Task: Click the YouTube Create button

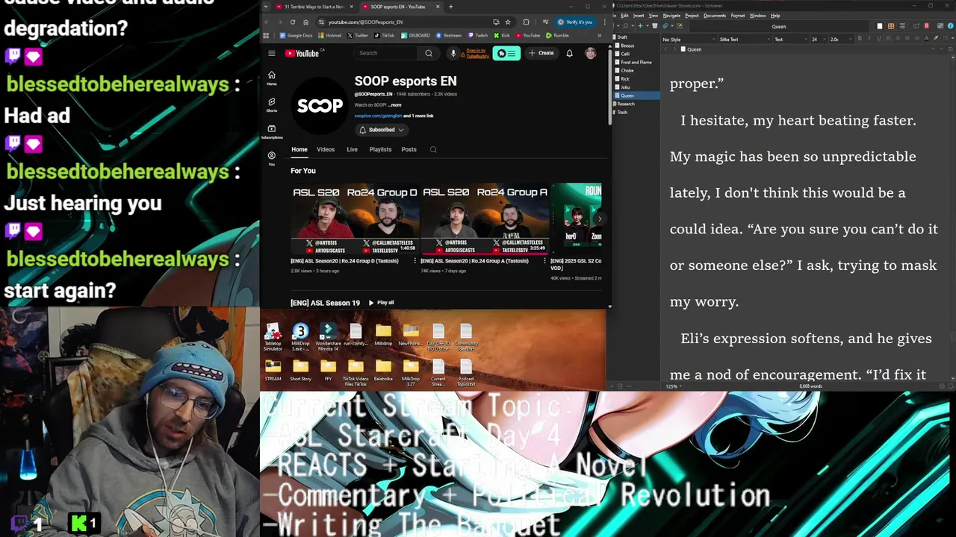Action: click(541, 53)
